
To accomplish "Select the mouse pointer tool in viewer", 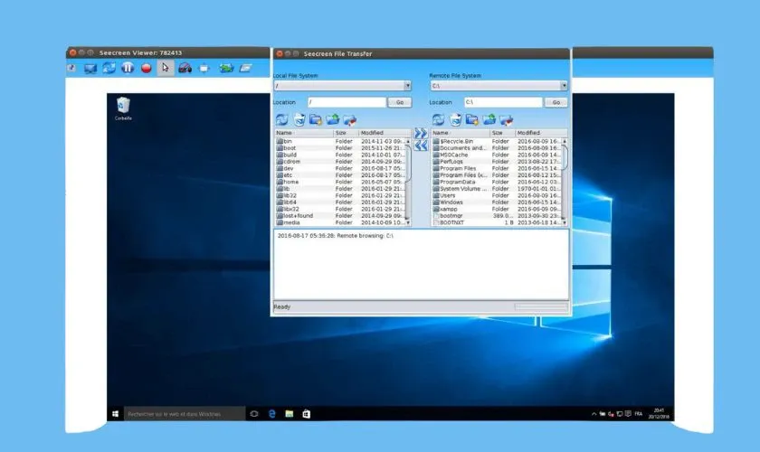I will pyautogui.click(x=165, y=67).
